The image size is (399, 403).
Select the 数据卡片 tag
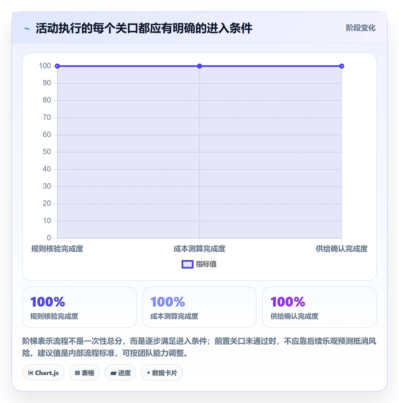[x=162, y=373]
